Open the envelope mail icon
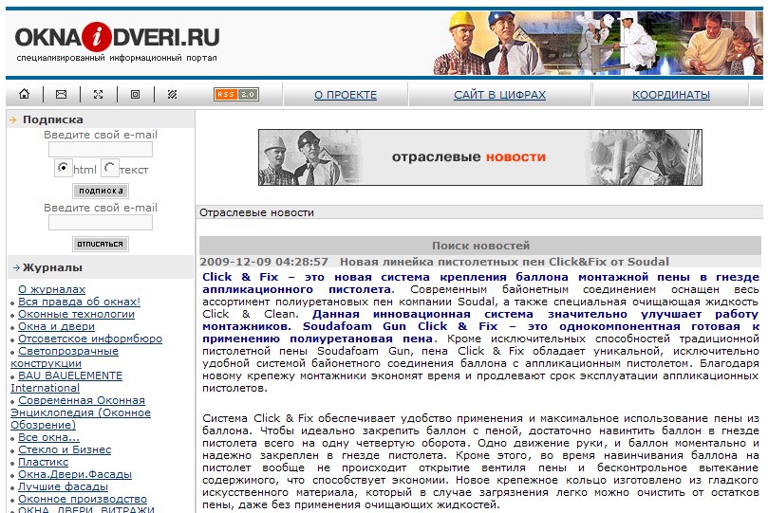Viewport: 768px width, 513px height. 61,94
